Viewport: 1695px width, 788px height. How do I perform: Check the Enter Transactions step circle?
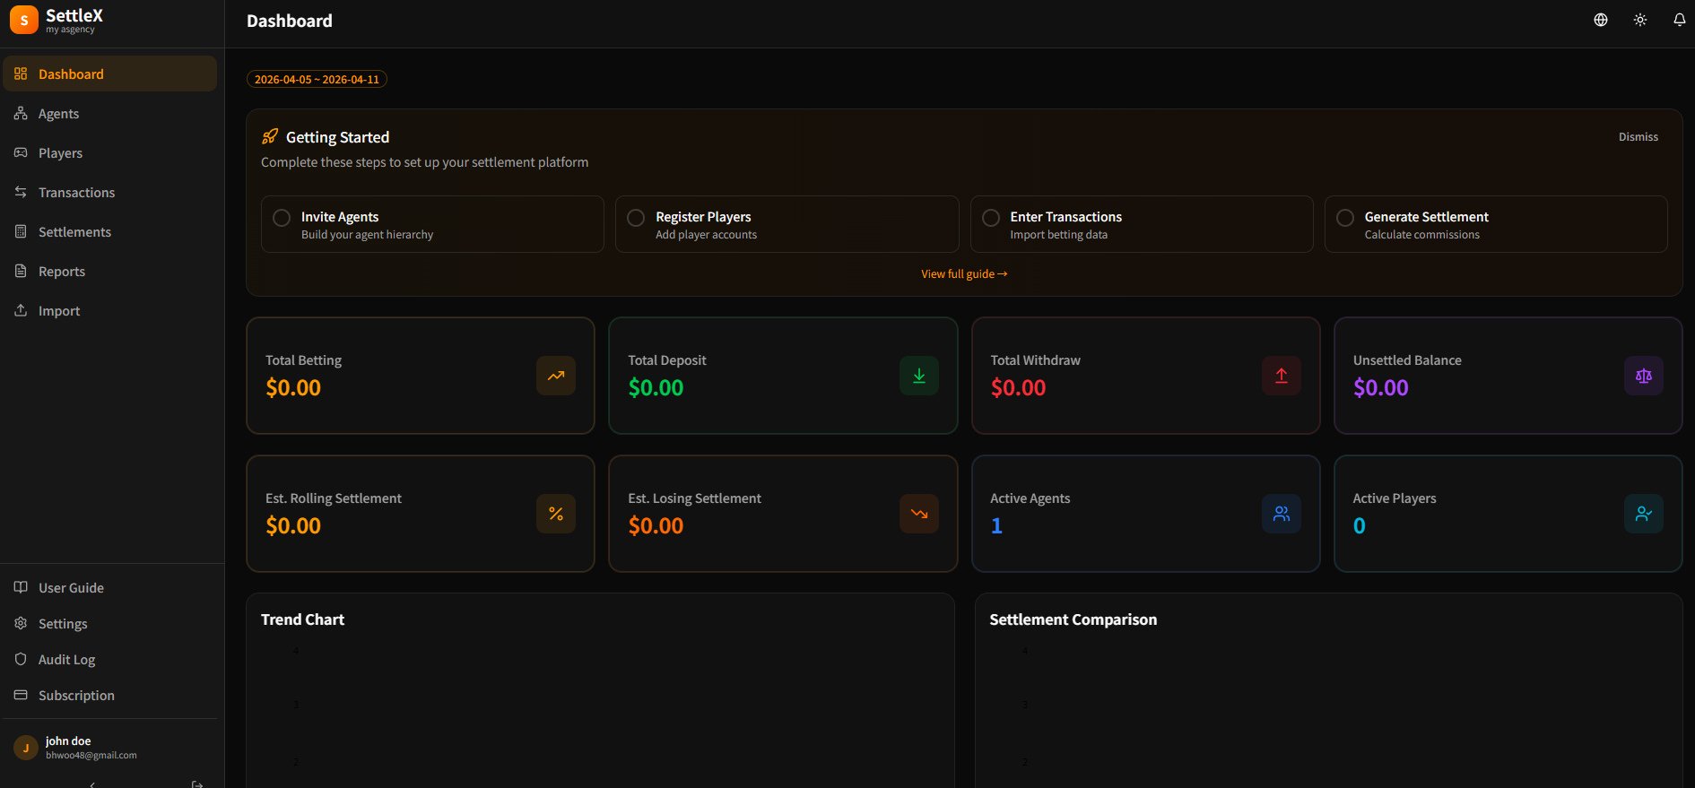click(x=991, y=218)
